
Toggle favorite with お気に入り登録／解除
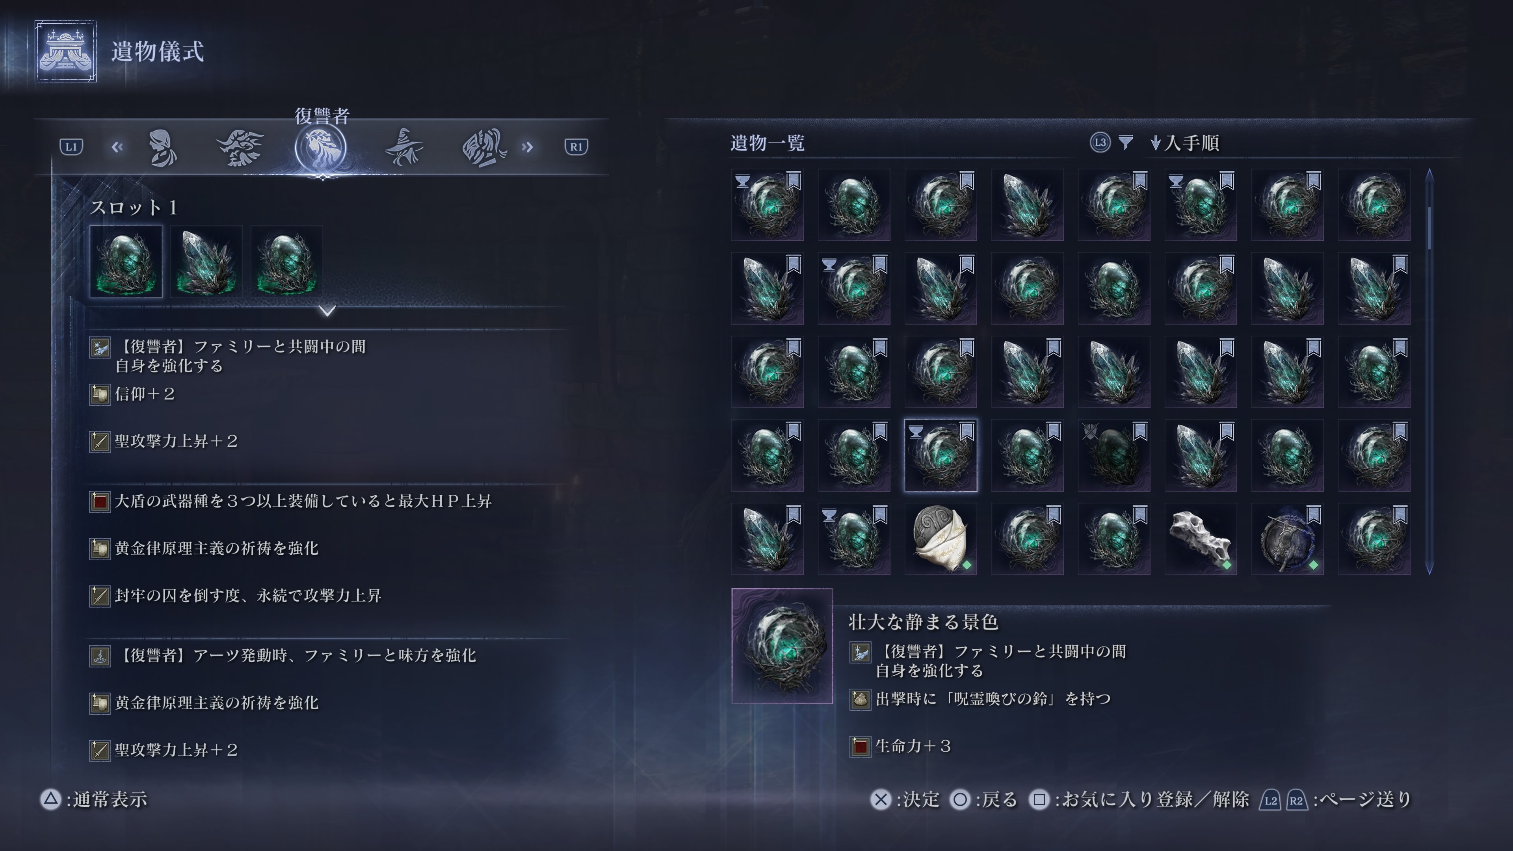pos(1139,800)
